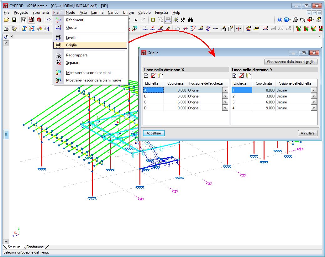
Task: Open the Calcolo menu
Action: tap(144, 13)
